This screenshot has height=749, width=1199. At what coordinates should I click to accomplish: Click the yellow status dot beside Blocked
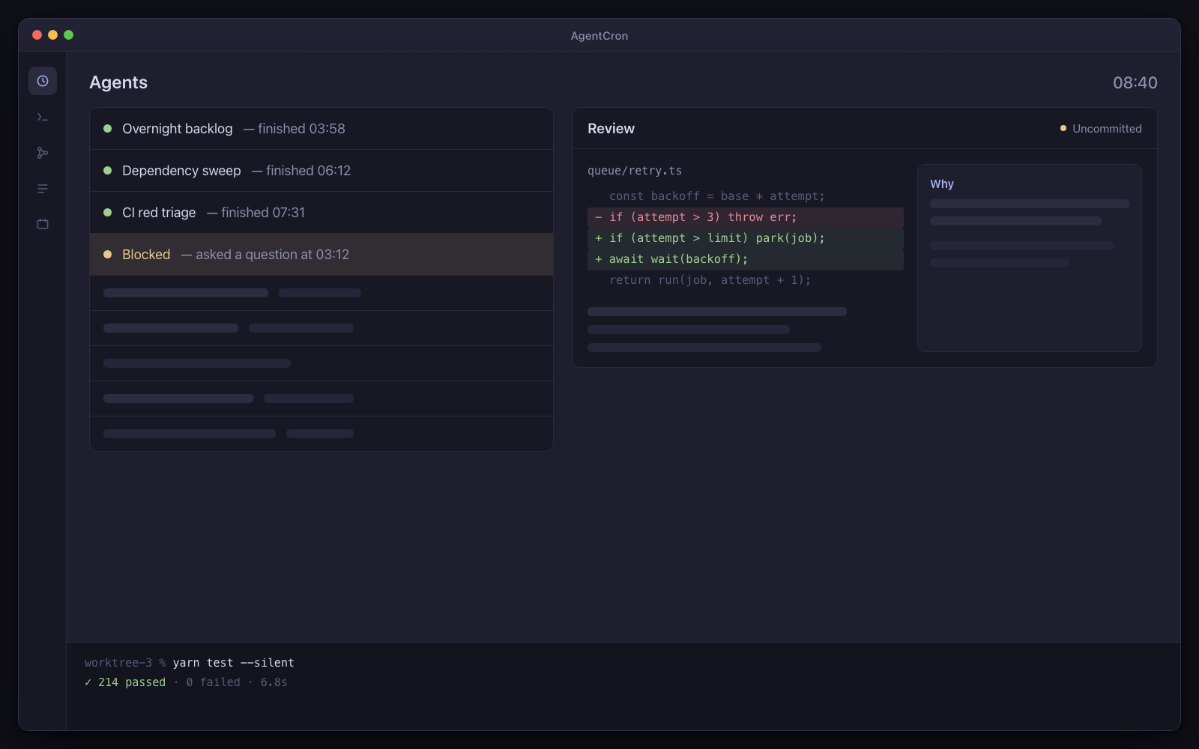107,255
